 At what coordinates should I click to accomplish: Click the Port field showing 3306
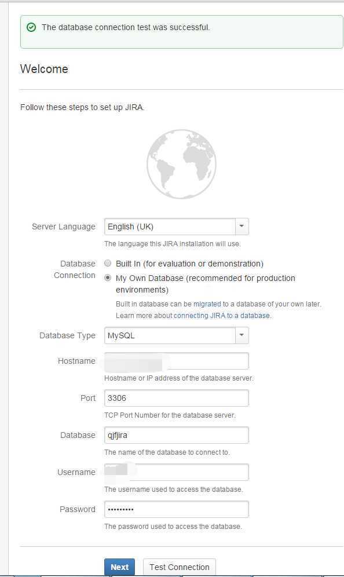click(177, 398)
